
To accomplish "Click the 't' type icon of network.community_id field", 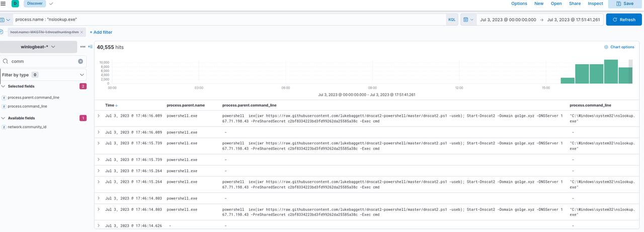I will pos(4,127).
